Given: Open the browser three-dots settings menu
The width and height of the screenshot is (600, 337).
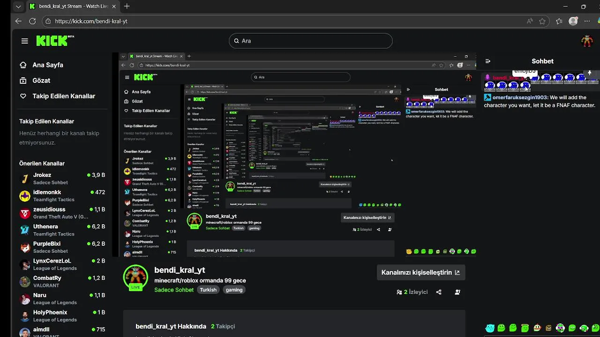Looking at the screenshot, I should click(x=587, y=21).
